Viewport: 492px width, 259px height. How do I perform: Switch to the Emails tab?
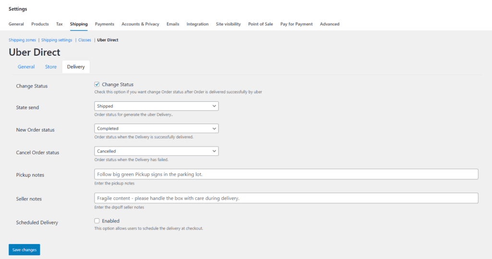(173, 24)
